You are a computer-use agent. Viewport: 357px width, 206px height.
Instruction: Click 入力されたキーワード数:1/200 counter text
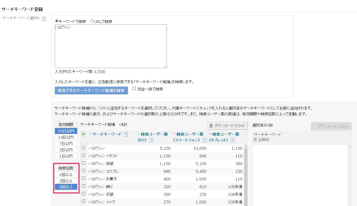(x=80, y=72)
